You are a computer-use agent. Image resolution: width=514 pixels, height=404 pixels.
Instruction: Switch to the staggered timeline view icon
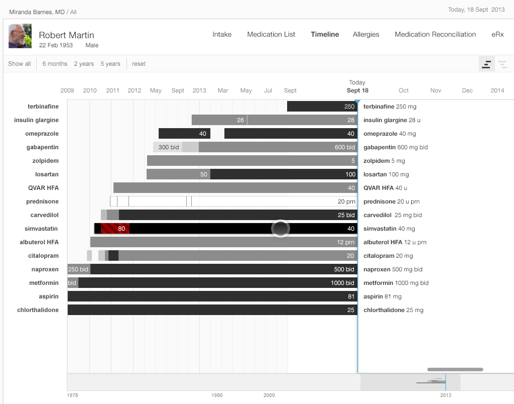[x=502, y=64]
